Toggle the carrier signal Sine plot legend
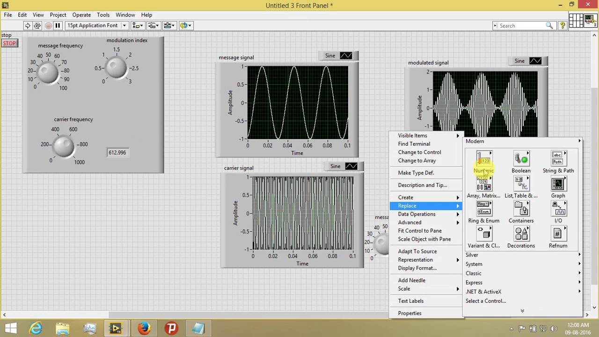This screenshot has width=599, height=337. tap(351, 166)
